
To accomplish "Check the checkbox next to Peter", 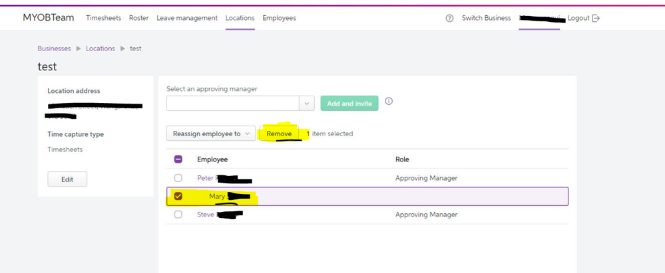I will (x=178, y=178).
